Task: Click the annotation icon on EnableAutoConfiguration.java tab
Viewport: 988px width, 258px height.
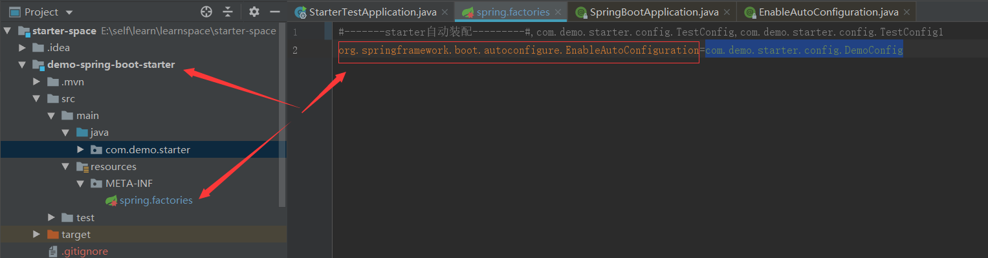Action: coord(750,12)
